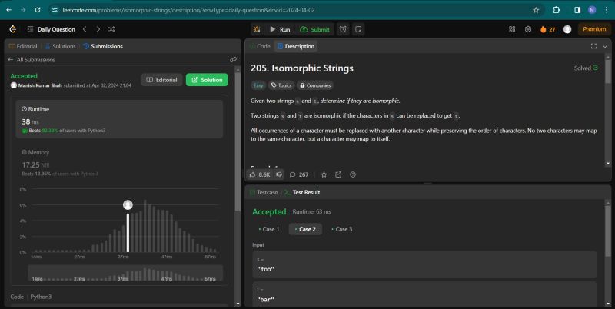Click the address bar URL

click(188, 10)
